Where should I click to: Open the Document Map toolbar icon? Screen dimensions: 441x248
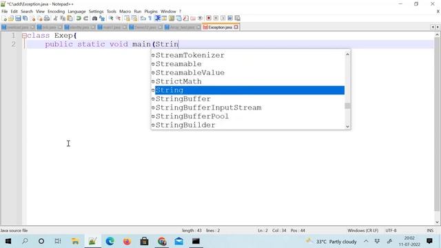tap(172, 19)
